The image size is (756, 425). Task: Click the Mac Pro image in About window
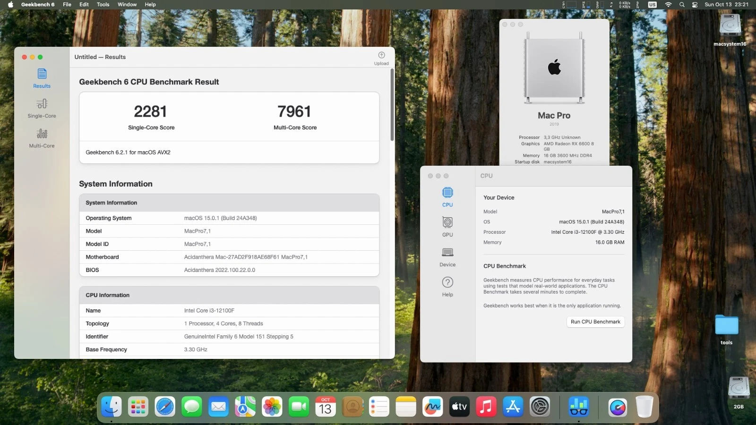pos(554,68)
